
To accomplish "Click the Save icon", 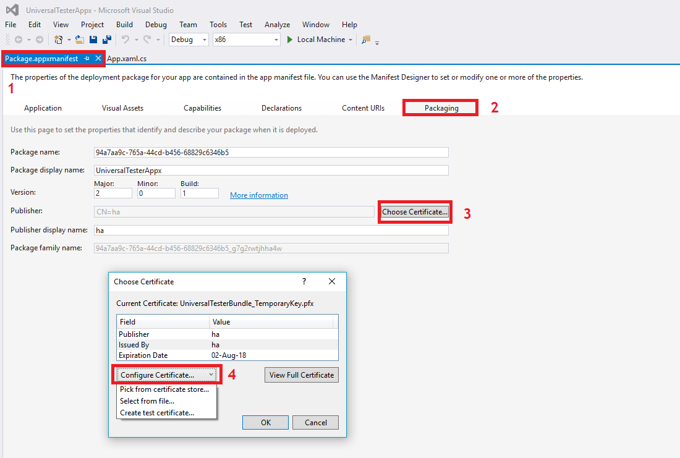I will [93, 39].
